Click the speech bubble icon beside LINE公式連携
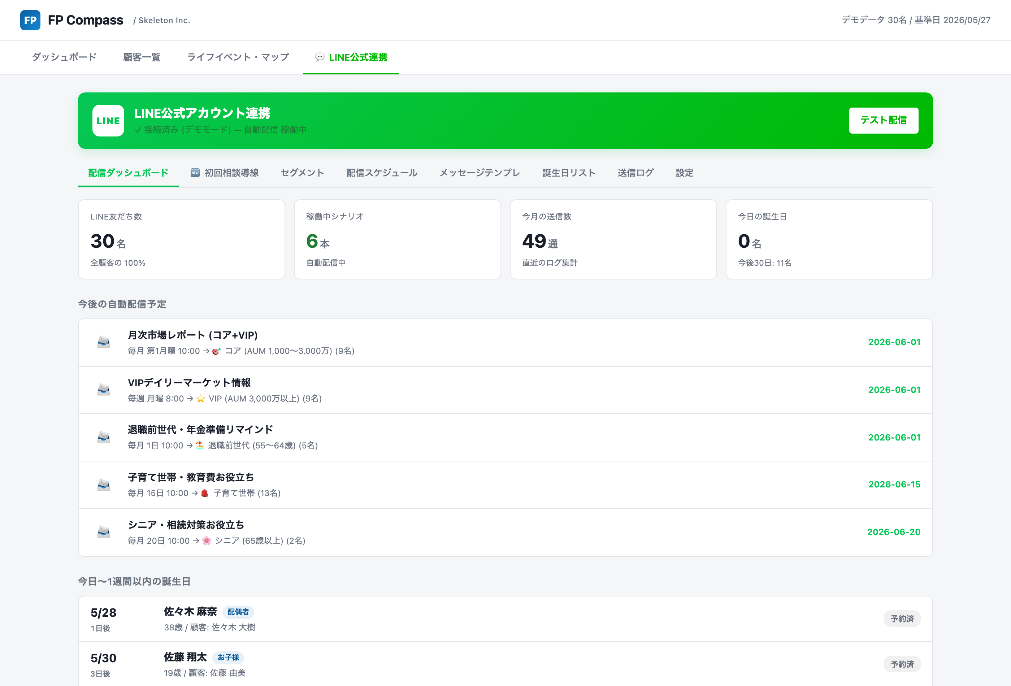This screenshot has width=1011, height=686. pos(320,57)
